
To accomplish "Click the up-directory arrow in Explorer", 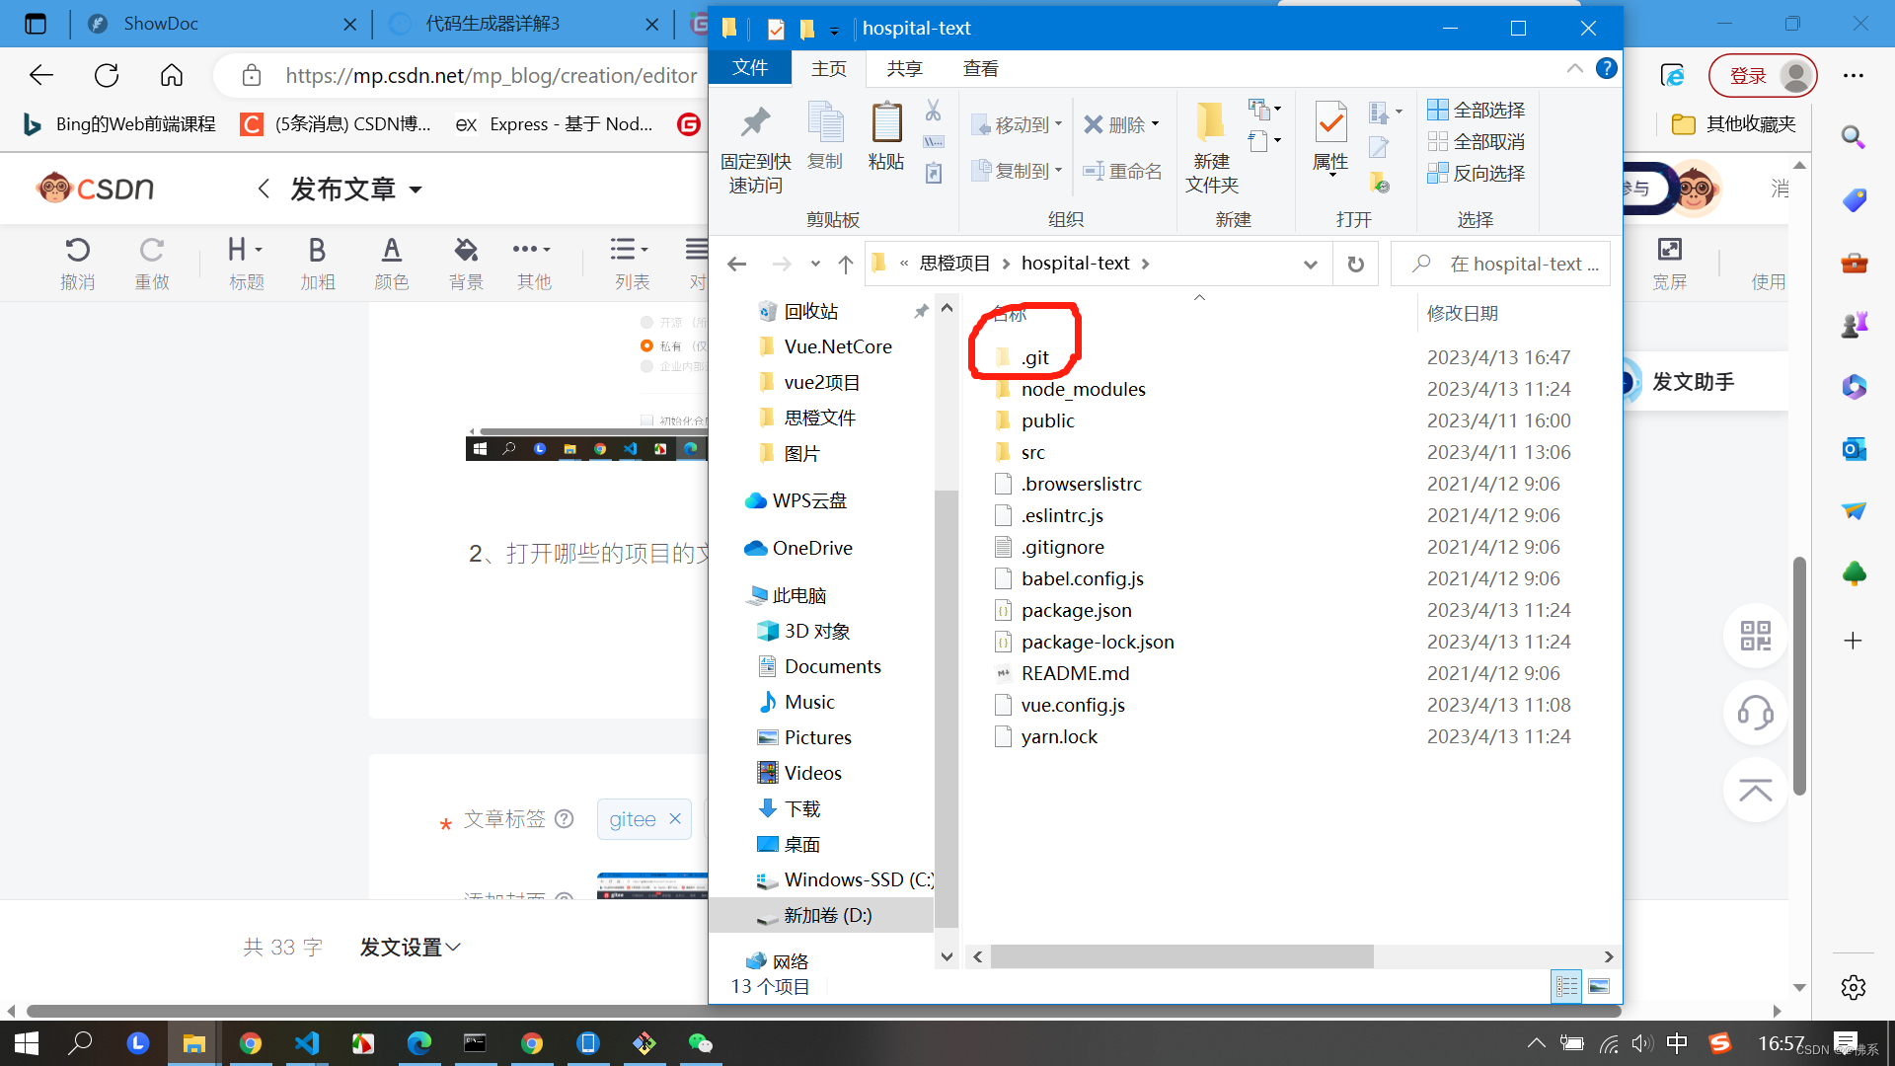I will click(846, 264).
